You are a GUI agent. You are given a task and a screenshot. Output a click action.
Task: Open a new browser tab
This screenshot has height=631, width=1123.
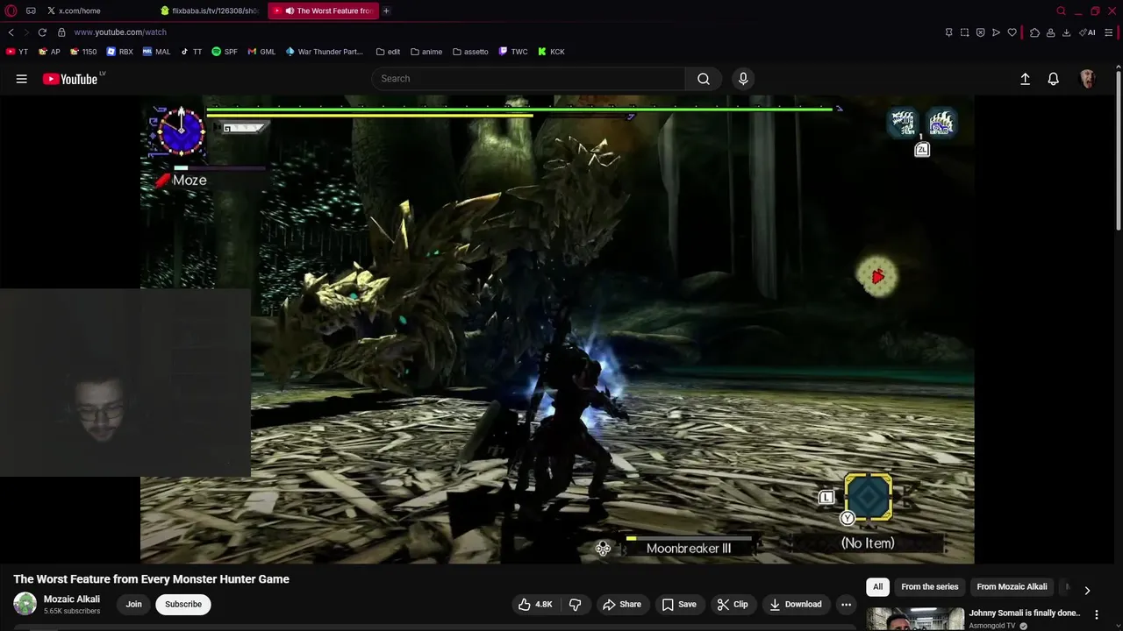[x=386, y=11]
